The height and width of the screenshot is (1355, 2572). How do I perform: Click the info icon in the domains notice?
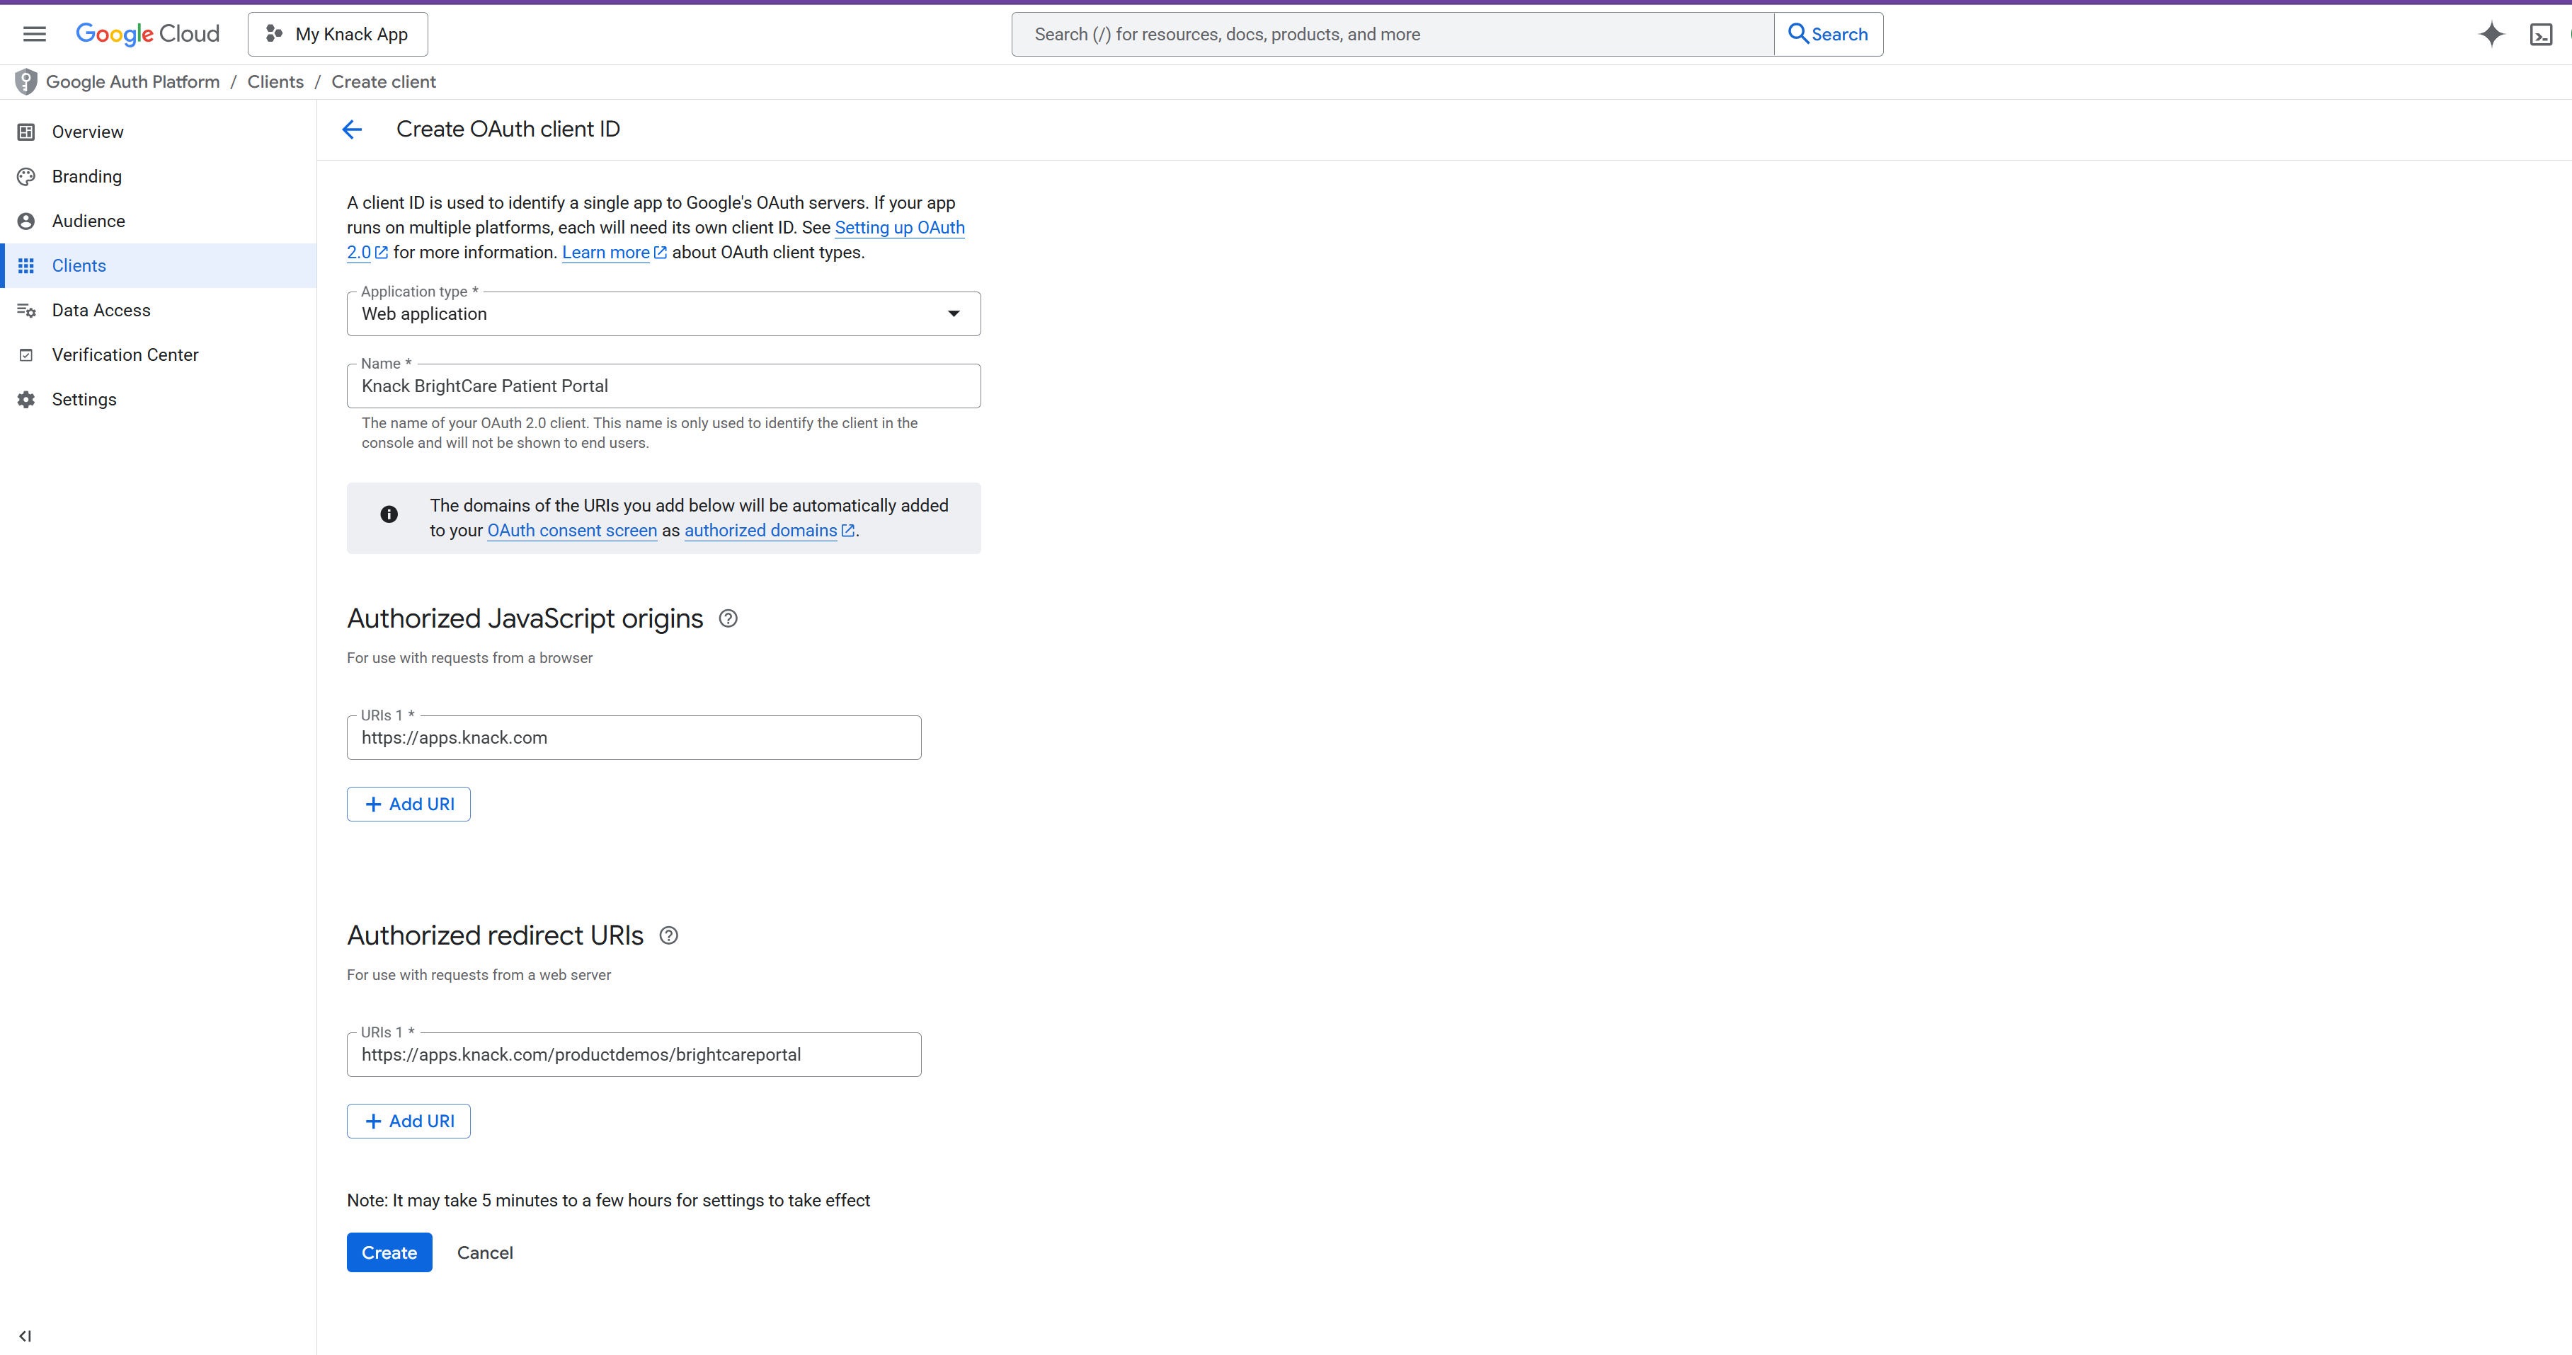pyautogui.click(x=389, y=515)
